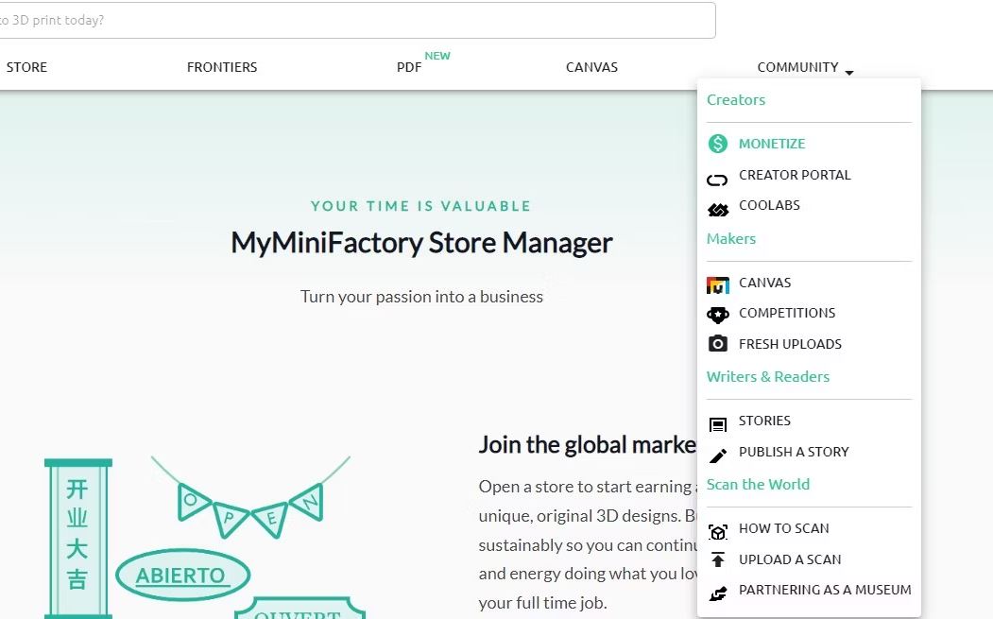This screenshot has height=619, width=993.
Task: Click the Monetize dollar sign icon
Action: [717, 144]
